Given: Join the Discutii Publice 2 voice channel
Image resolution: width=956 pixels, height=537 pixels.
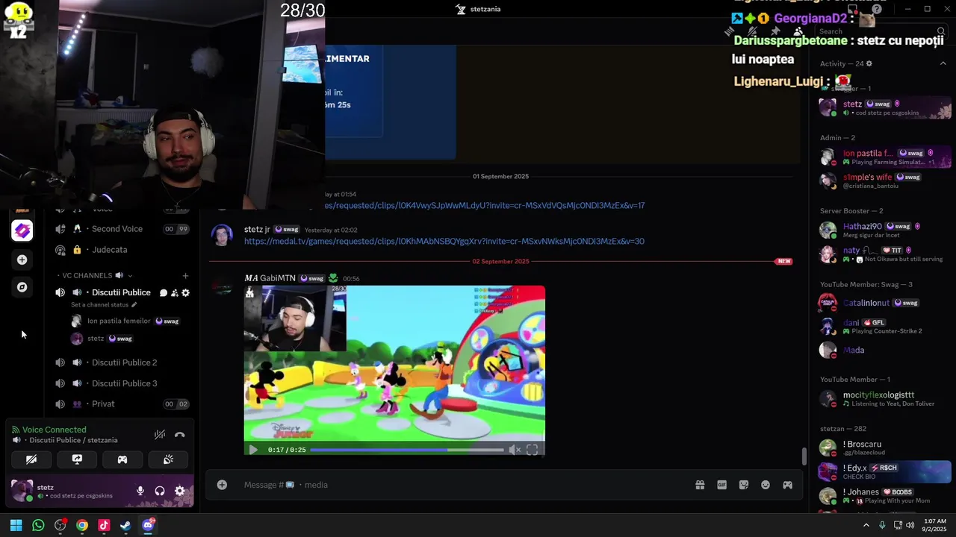Looking at the screenshot, I should pos(124,362).
